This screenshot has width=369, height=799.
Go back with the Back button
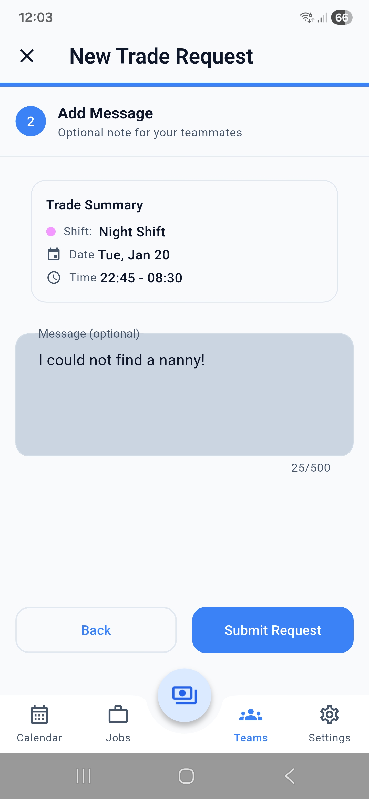[96, 630]
